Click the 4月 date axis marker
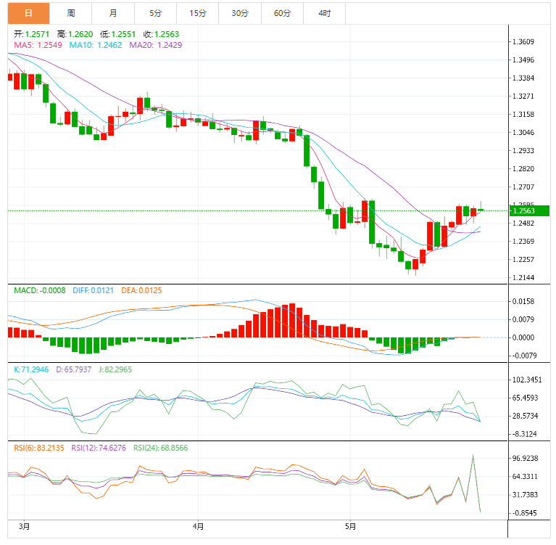Screen dimensions: 556x545 198,527
